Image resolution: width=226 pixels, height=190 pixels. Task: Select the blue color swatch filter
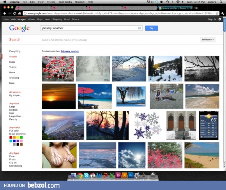coord(14,141)
